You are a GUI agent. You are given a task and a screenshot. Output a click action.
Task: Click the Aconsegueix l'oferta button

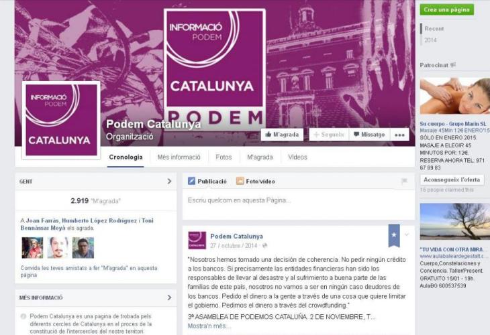click(x=452, y=180)
